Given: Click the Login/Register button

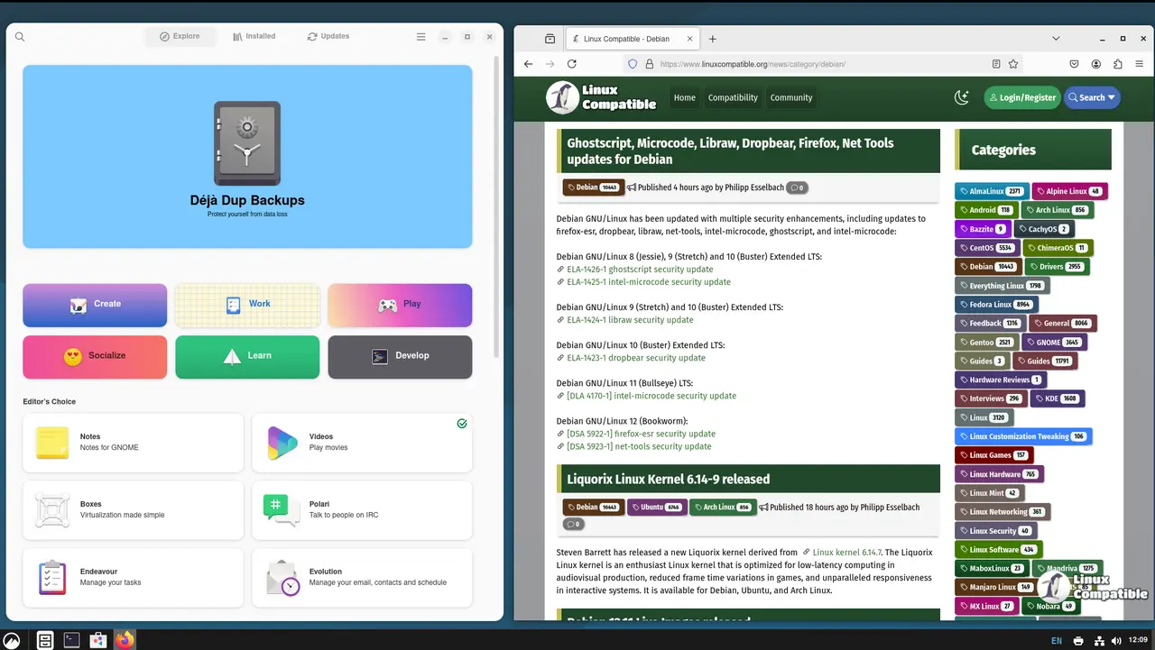Looking at the screenshot, I should tap(1022, 97).
